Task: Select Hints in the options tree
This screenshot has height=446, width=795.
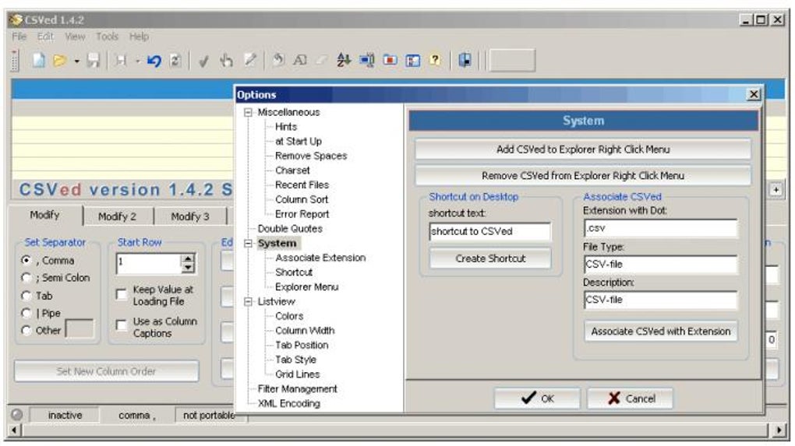Action: coord(286,127)
